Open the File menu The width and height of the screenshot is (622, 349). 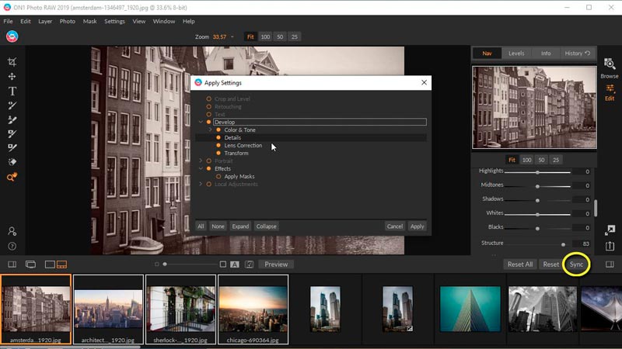[x=8, y=22]
